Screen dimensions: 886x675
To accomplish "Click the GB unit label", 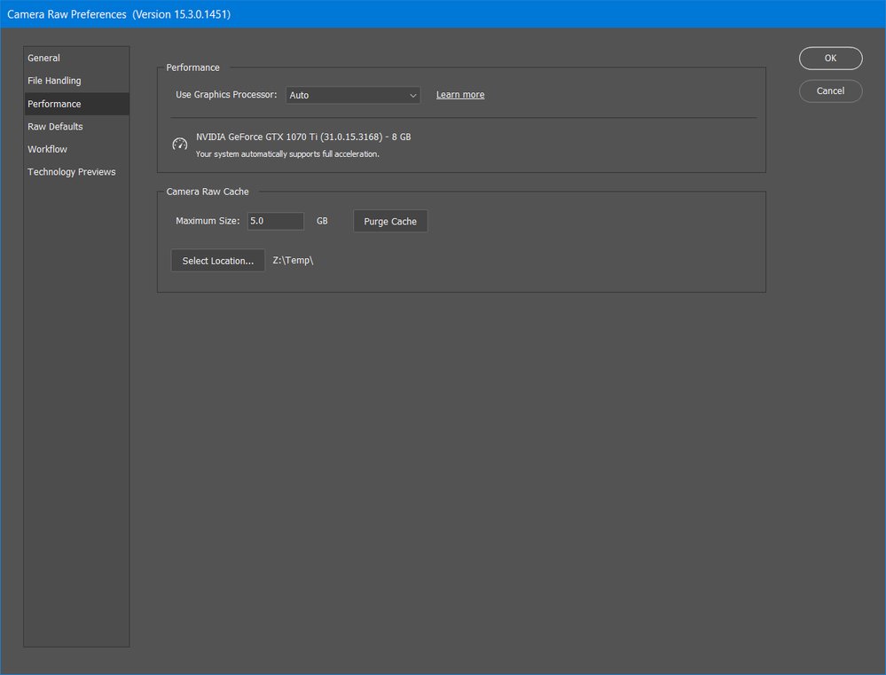I will 322,221.
